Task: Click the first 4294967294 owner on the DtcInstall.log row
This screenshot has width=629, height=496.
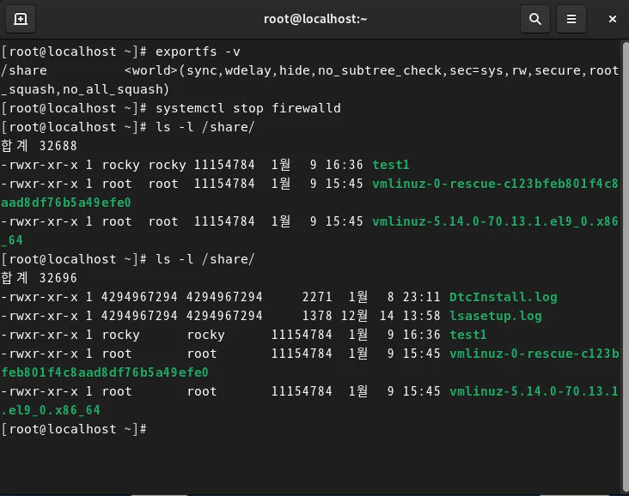Action: pyautogui.click(x=139, y=297)
